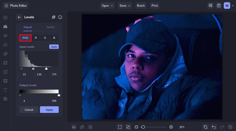Open the Edit sliders panel in sidebar
The image size is (236, 131).
5,27
